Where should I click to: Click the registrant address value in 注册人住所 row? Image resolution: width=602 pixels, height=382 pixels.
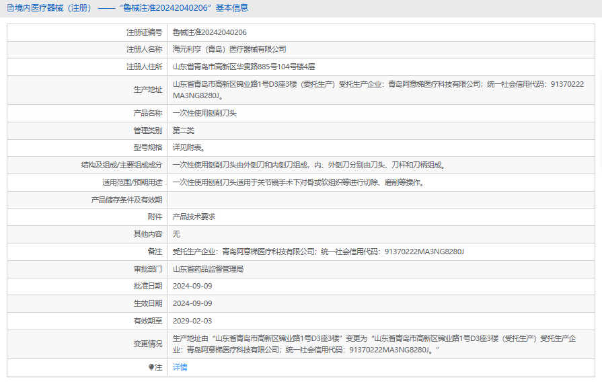[x=243, y=67]
